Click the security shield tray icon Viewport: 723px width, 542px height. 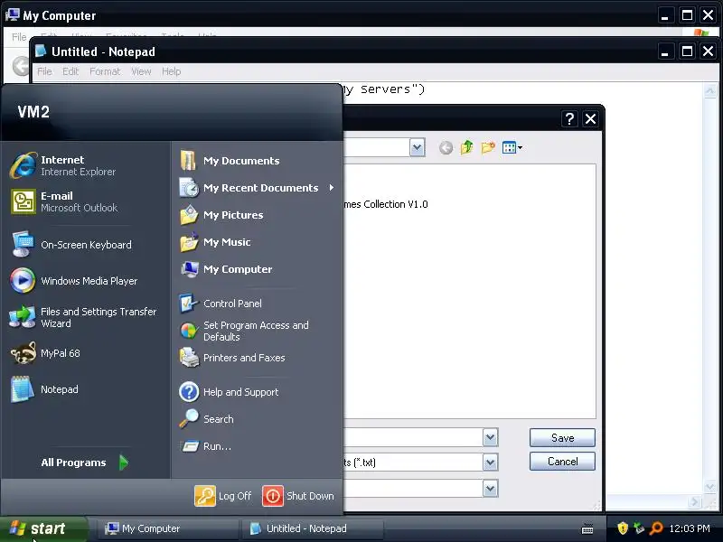[x=623, y=528]
